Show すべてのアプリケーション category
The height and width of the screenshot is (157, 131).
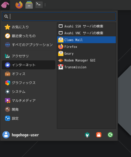point(29,45)
